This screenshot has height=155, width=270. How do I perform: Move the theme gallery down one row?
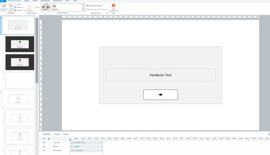tap(84, 7)
